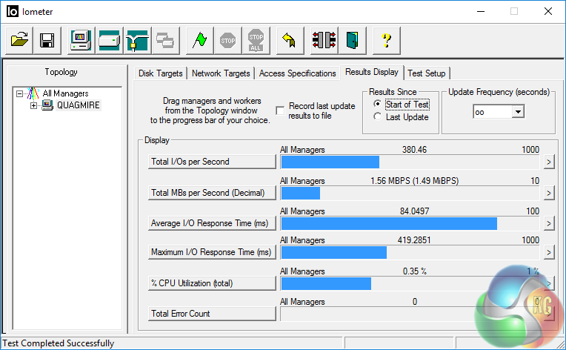Click Total MBs per Second (Decimal) button
Viewport: 566px width, 350px height.
tap(212, 193)
